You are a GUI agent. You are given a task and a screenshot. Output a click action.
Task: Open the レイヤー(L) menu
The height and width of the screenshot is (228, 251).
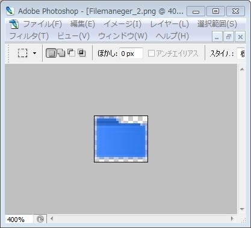pyautogui.click(x=170, y=24)
